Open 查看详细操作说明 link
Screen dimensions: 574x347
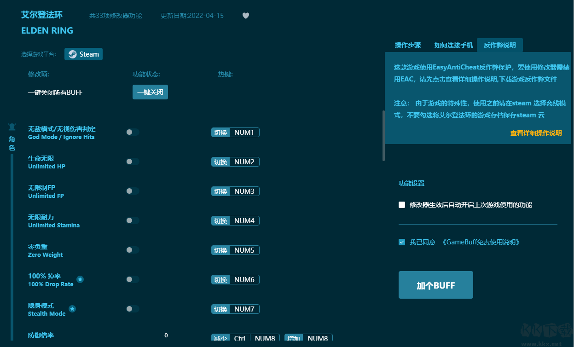536,133
